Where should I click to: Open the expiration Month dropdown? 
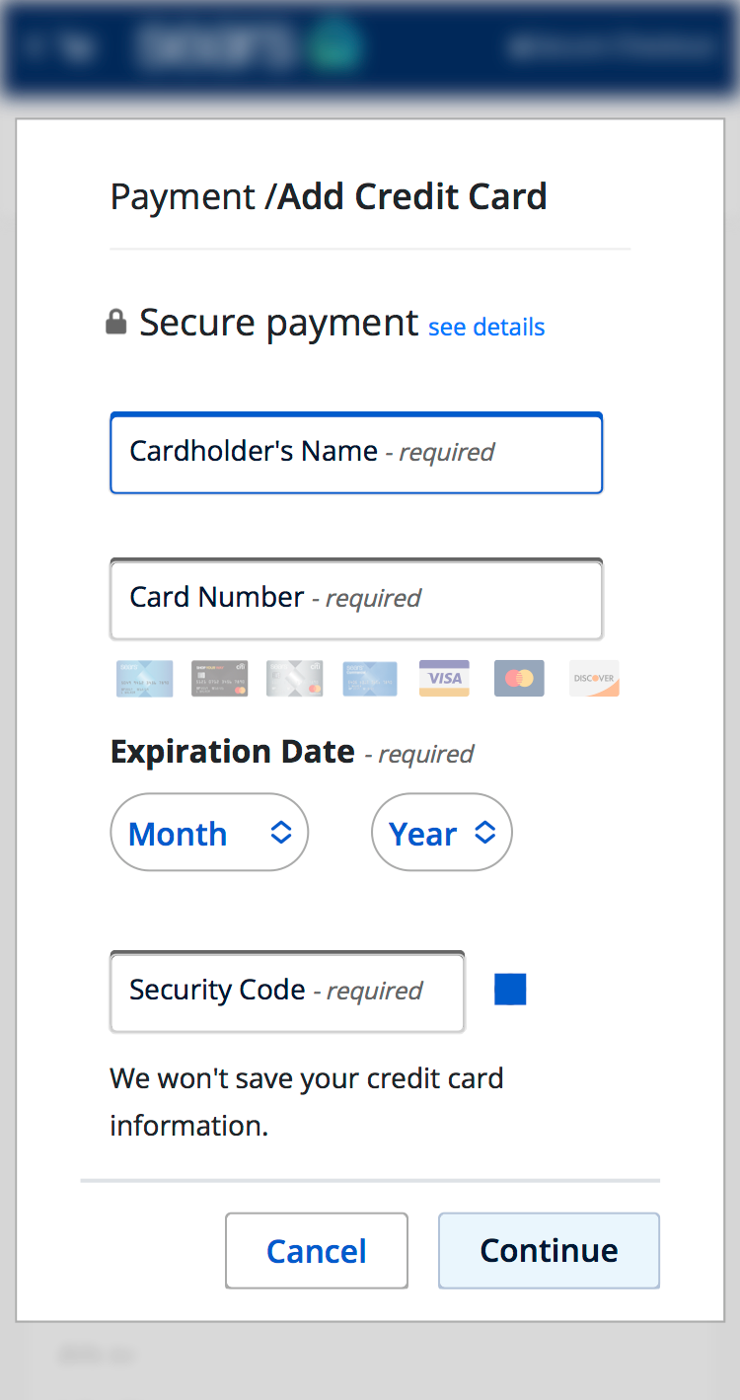(x=209, y=832)
